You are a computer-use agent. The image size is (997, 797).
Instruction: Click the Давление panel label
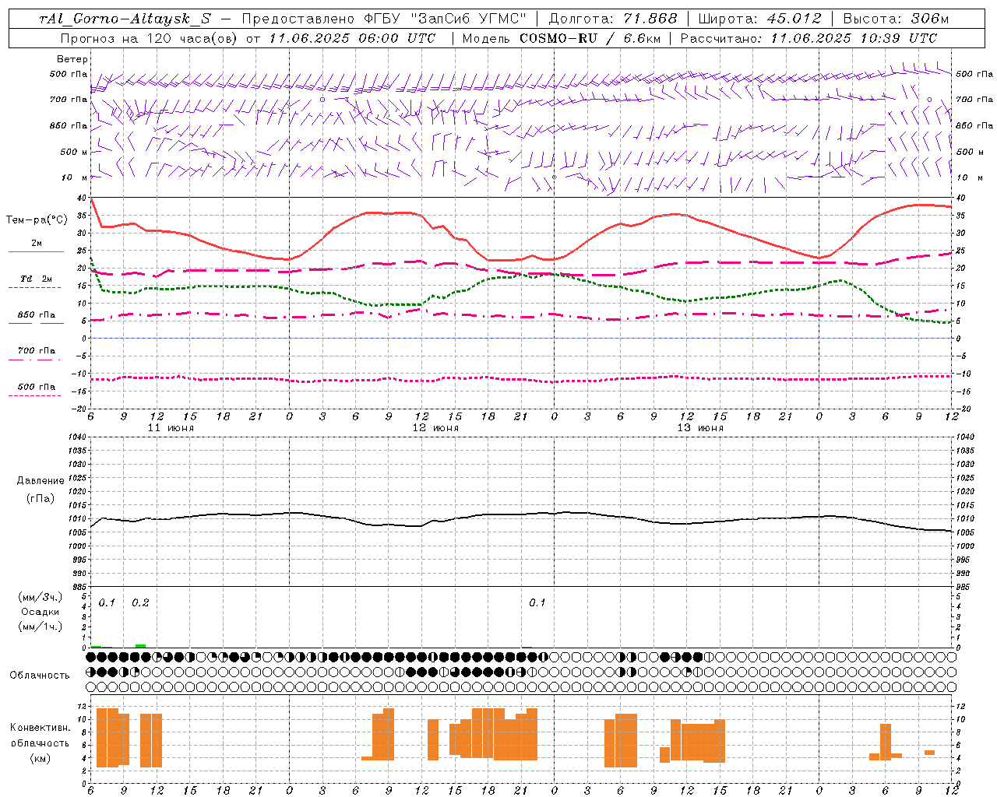pos(41,481)
